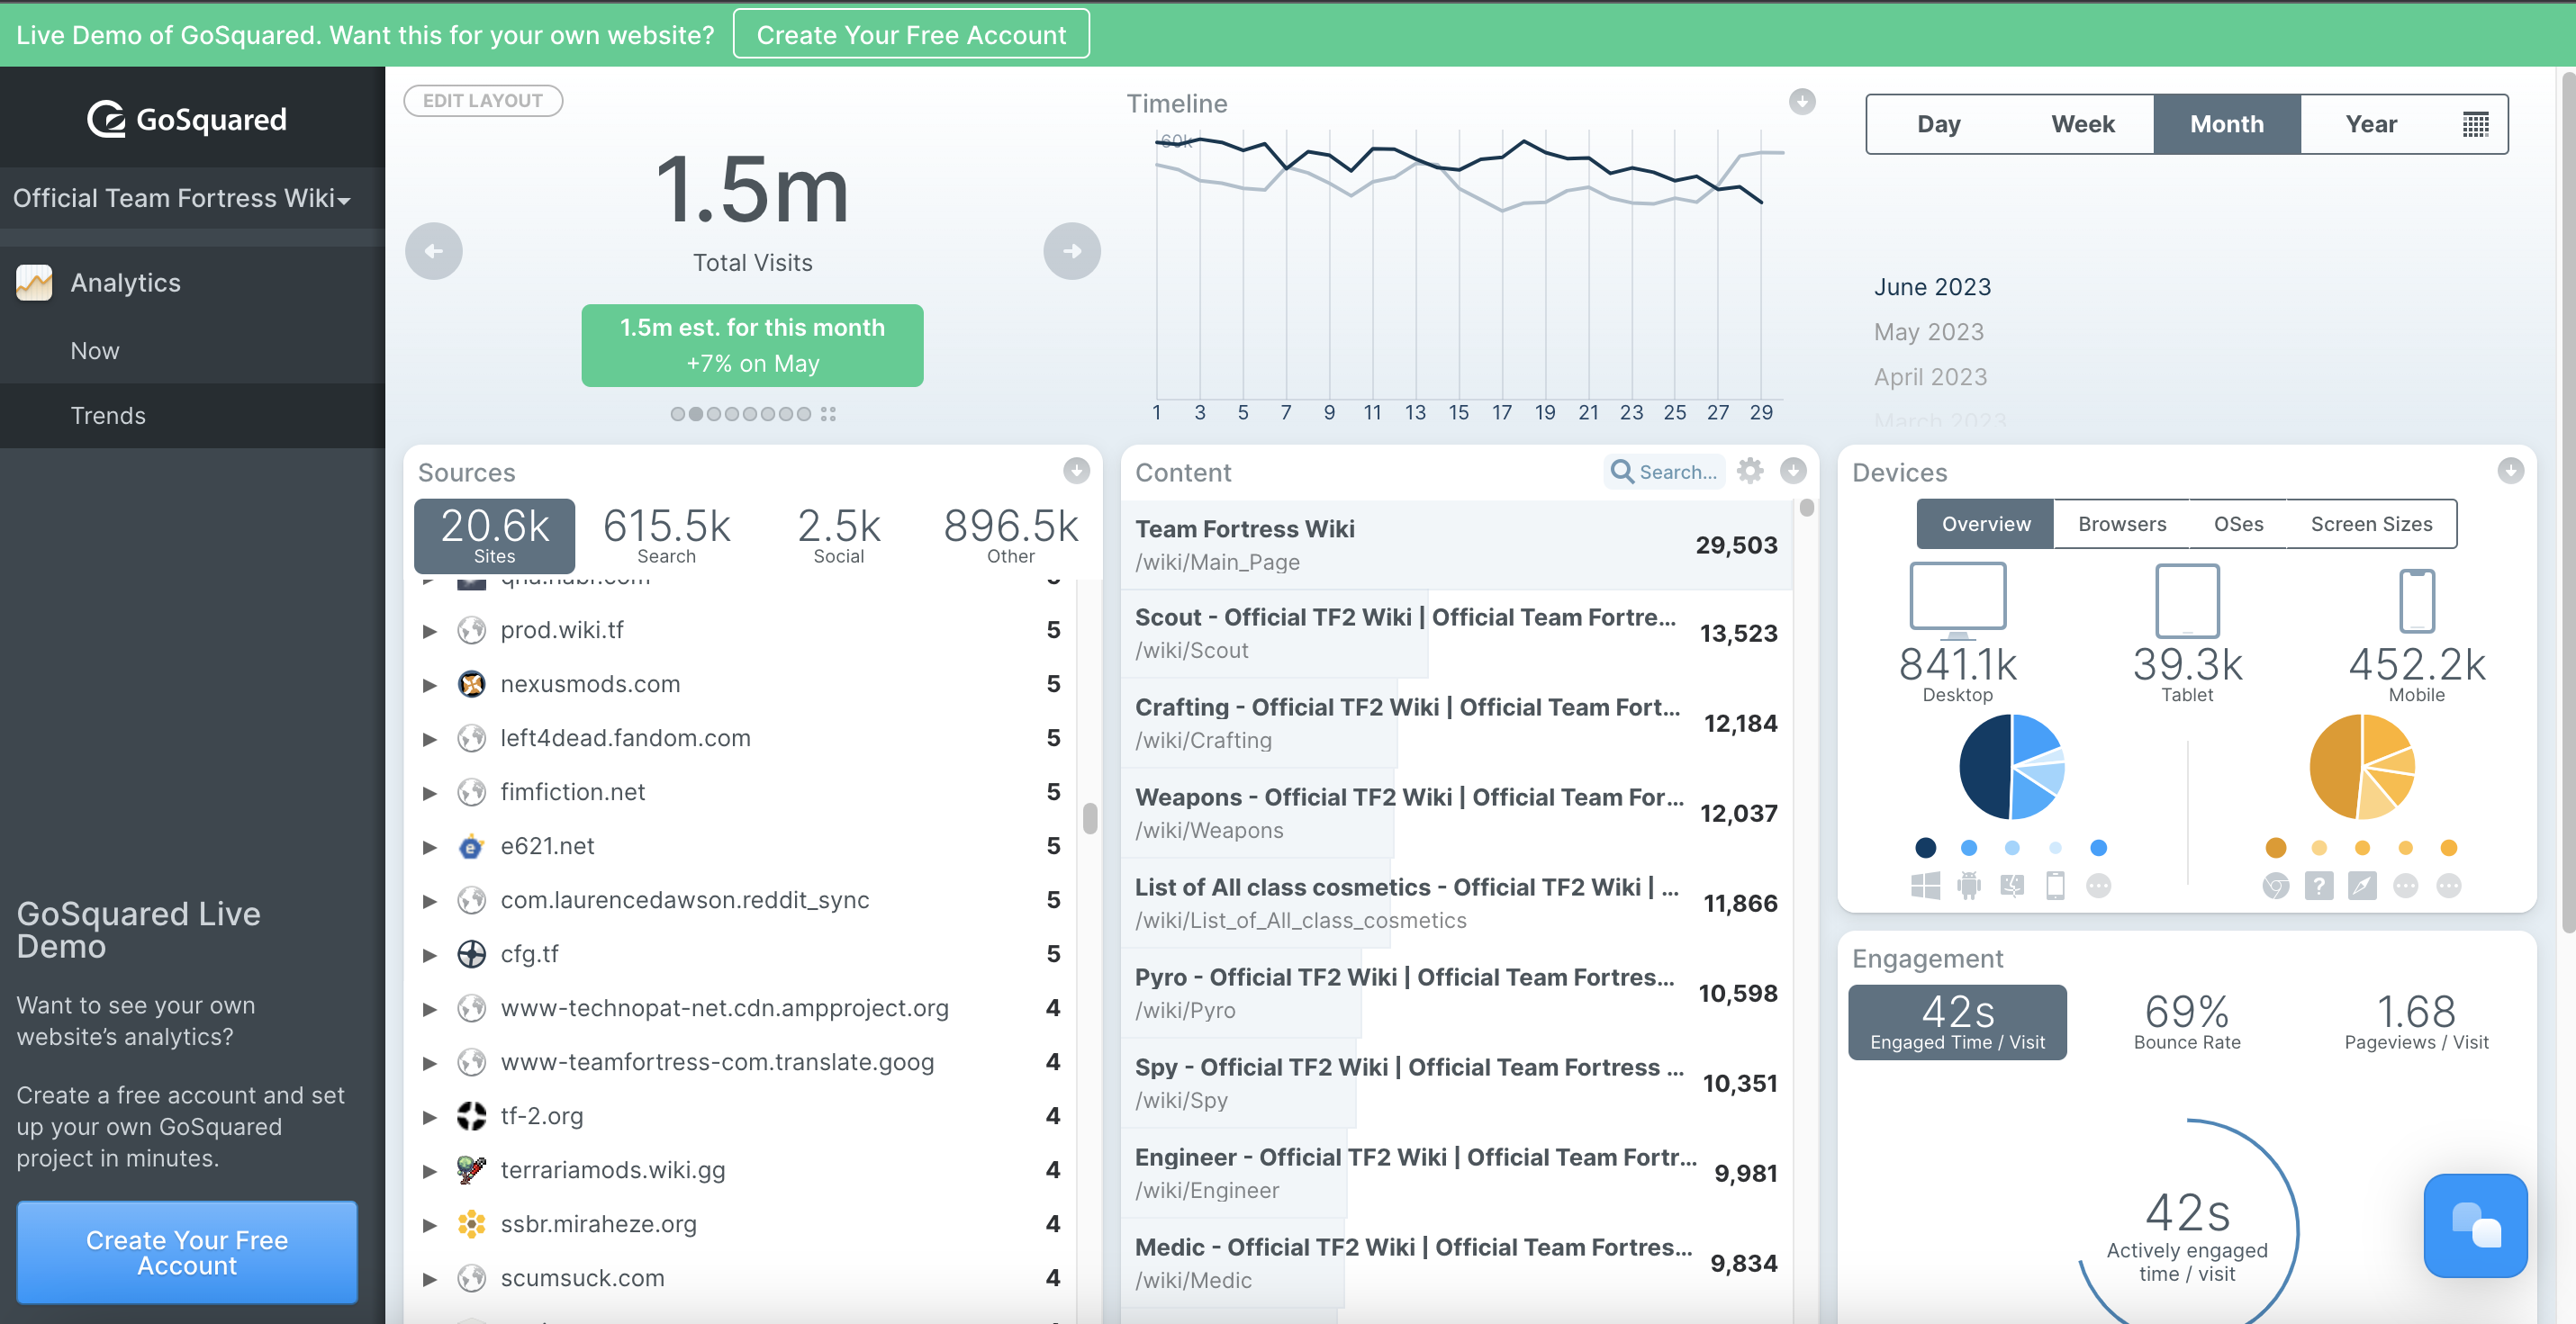The image size is (2576, 1324).
Task: Select the Mac Finder OS icon
Action: click(x=2012, y=886)
